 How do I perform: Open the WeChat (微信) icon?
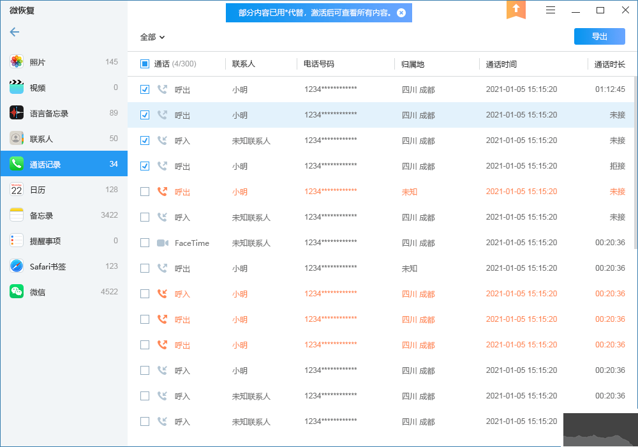(x=17, y=291)
